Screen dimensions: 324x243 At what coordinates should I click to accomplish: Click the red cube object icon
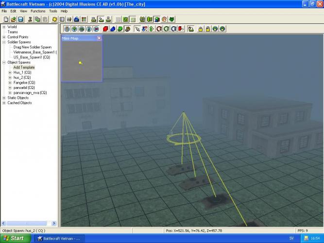(105, 29)
